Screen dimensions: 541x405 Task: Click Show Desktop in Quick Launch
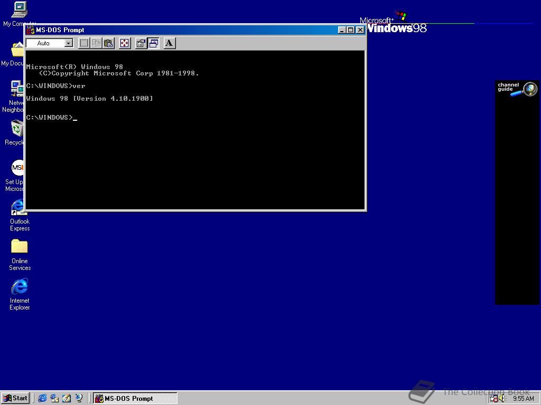click(67, 399)
